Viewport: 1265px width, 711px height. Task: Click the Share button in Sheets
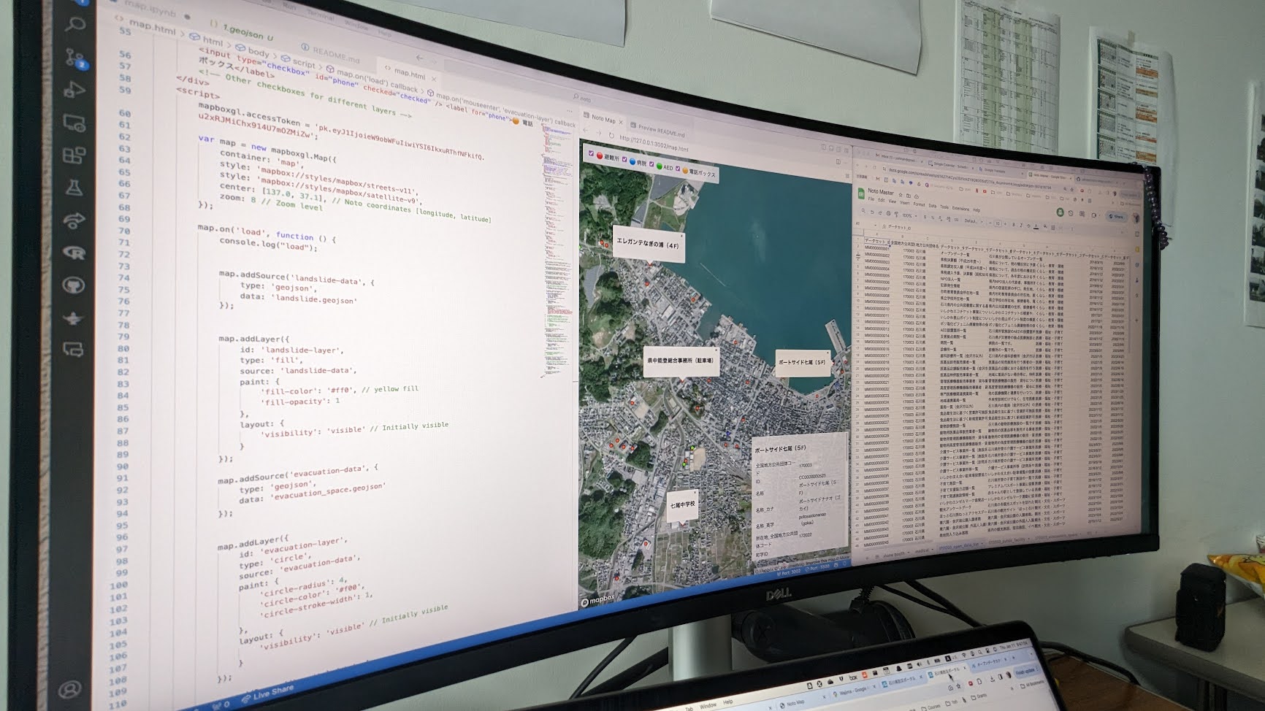pyautogui.click(x=1117, y=216)
